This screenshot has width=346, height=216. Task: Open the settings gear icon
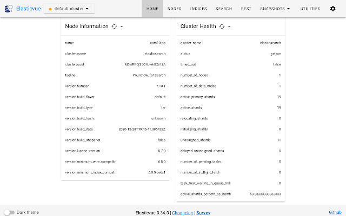pyautogui.click(x=332, y=9)
